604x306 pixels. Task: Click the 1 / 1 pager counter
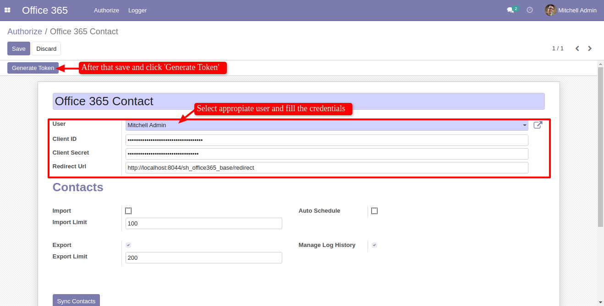[558, 48]
